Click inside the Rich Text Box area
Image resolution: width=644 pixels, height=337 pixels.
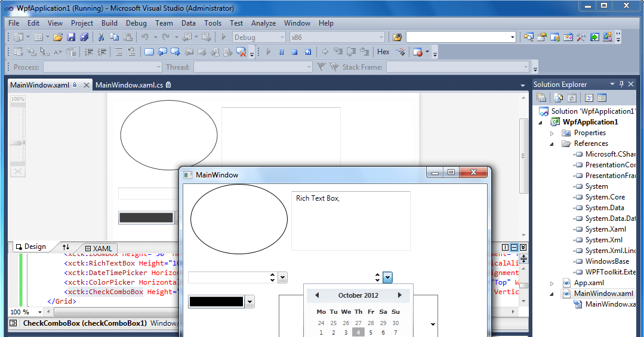coord(350,223)
